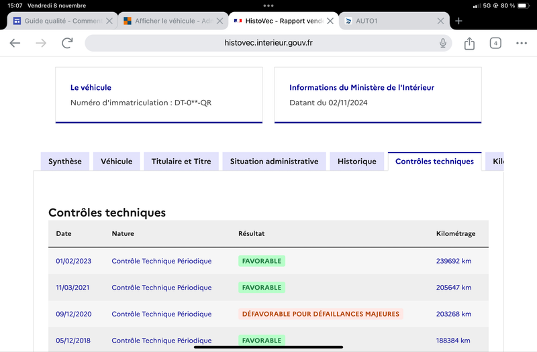Click the 239692 km value
537x352 pixels.
[454, 261]
